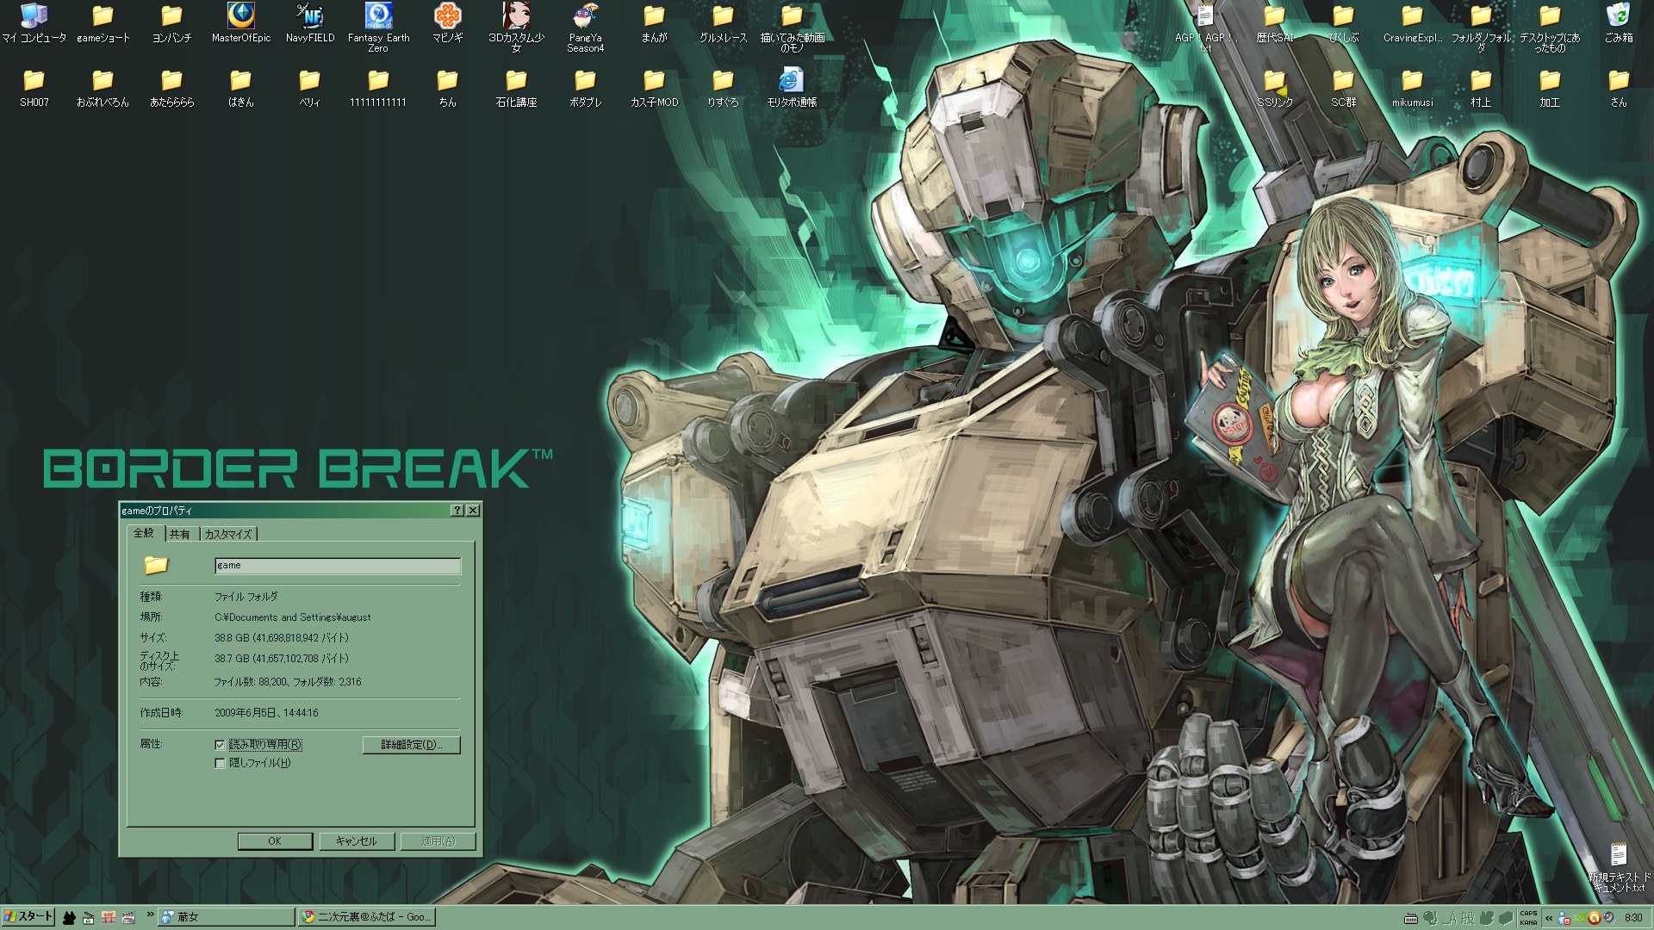The width and height of the screenshot is (1654, 930).
Task: Open the mikumusi folder
Action: click(1412, 88)
